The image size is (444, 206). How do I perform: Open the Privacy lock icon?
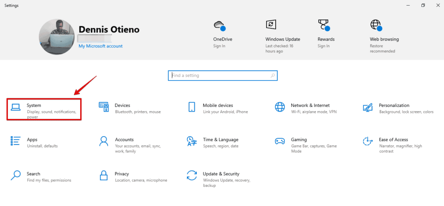pyautogui.click(x=104, y=175)
